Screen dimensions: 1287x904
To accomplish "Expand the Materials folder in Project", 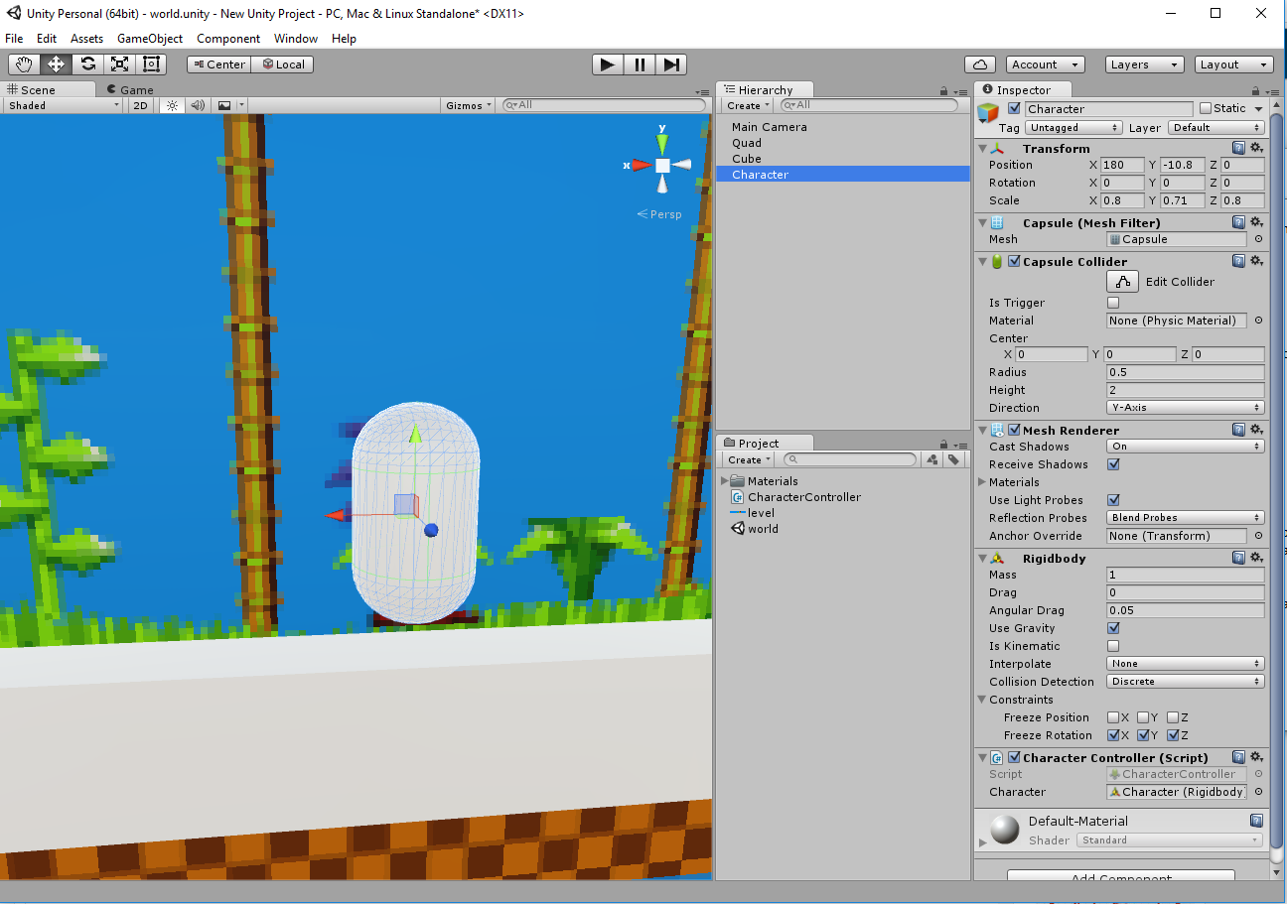I will (x=724, y=481).
